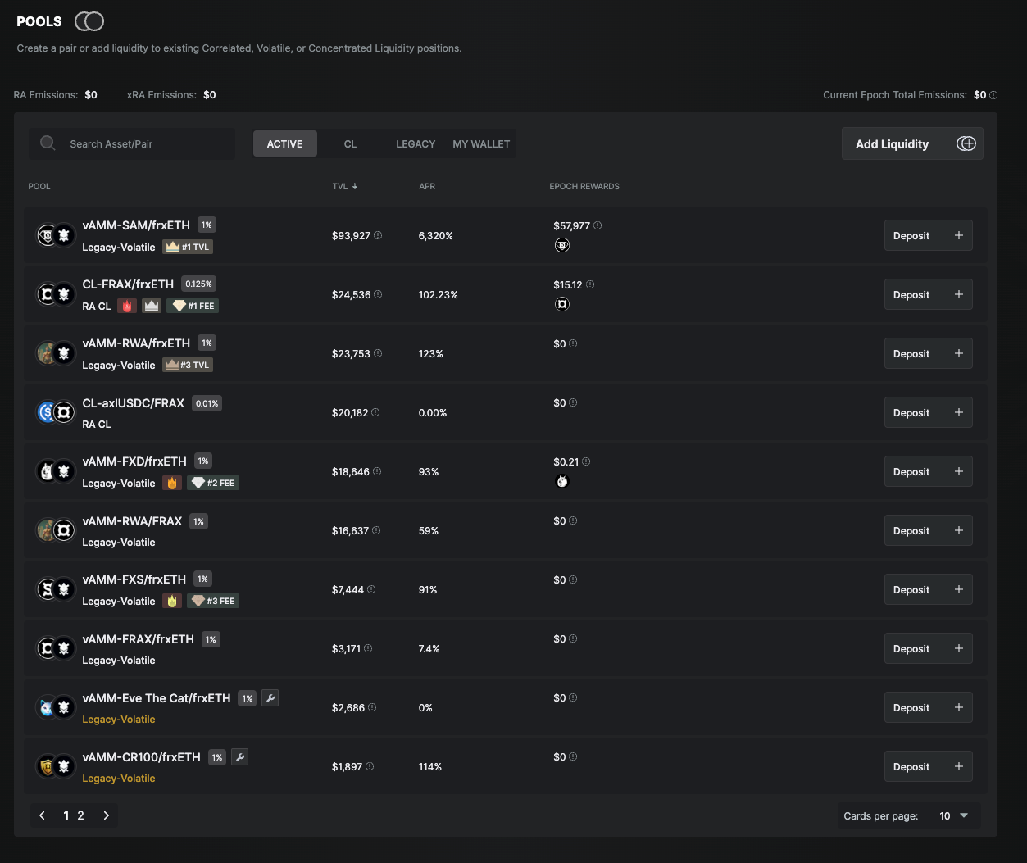Click the SAM reward token icon
Viewport: 1027px width, 863px height.
coord(562,245)
